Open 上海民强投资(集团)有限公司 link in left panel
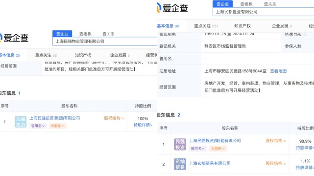The width and height of the screenshot is (314, 176). tap(55, 118)
